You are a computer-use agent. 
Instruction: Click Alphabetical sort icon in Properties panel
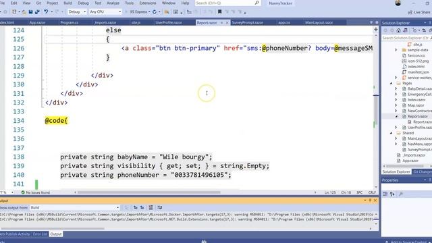pyautogui.click(x=392, y=194)
